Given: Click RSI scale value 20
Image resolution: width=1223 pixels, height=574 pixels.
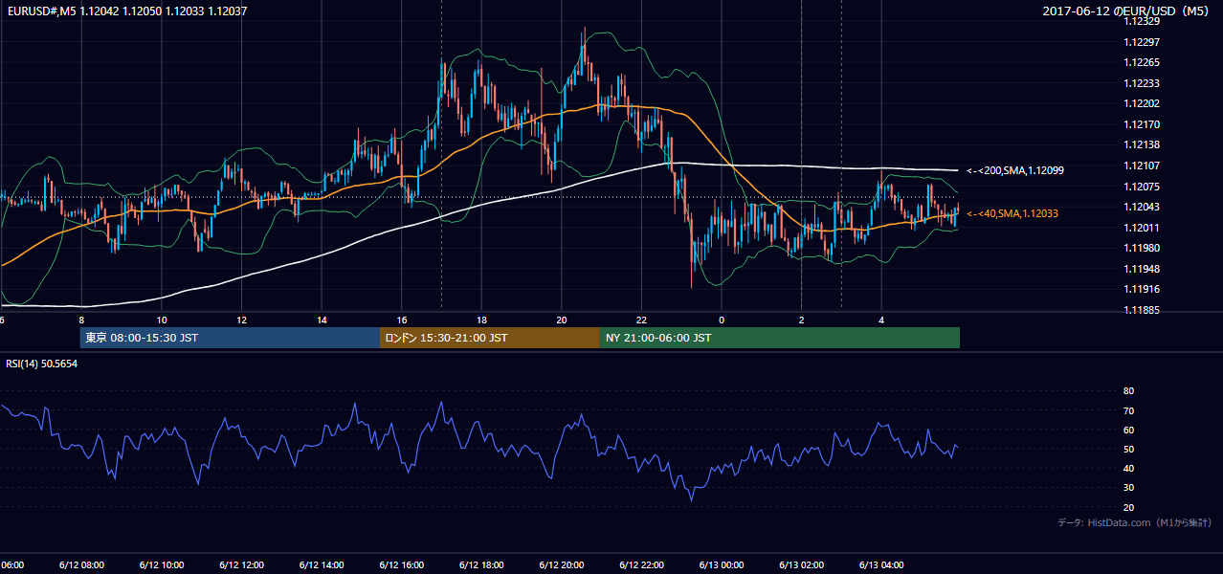Looking at the screenshot, I should (1129, 507).
